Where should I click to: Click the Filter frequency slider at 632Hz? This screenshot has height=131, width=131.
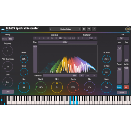coord(68,42)
